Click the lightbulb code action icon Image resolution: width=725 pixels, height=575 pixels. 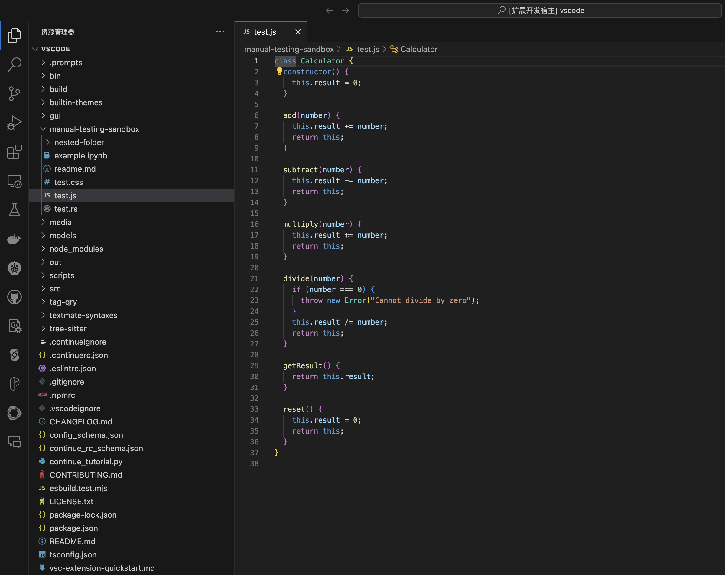(x=279, y=71)
